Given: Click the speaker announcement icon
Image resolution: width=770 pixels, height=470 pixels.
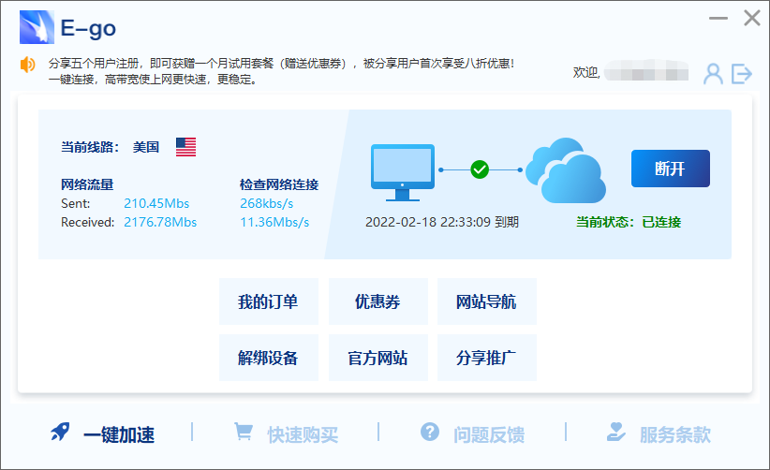Looking at the screenshot, I should pos(27,65).
